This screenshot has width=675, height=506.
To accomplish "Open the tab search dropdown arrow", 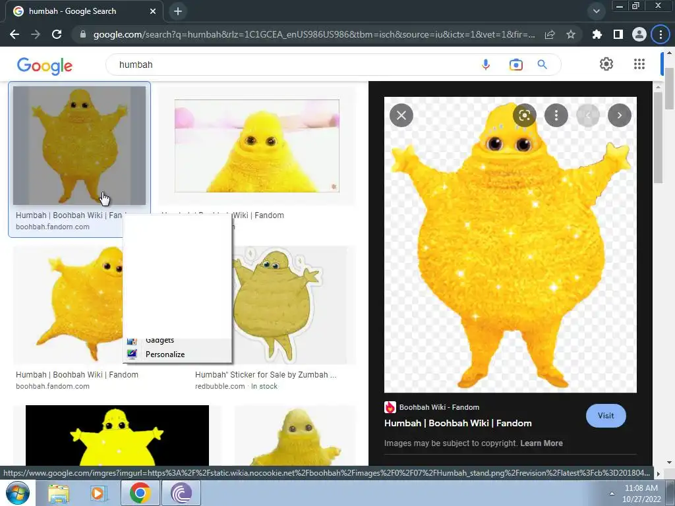I will pyautogui.click(x=596, y=11).
